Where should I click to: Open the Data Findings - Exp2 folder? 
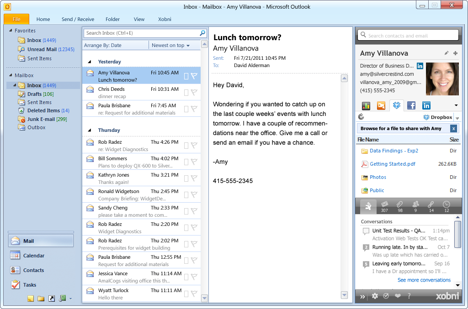(x=394, y=151)
